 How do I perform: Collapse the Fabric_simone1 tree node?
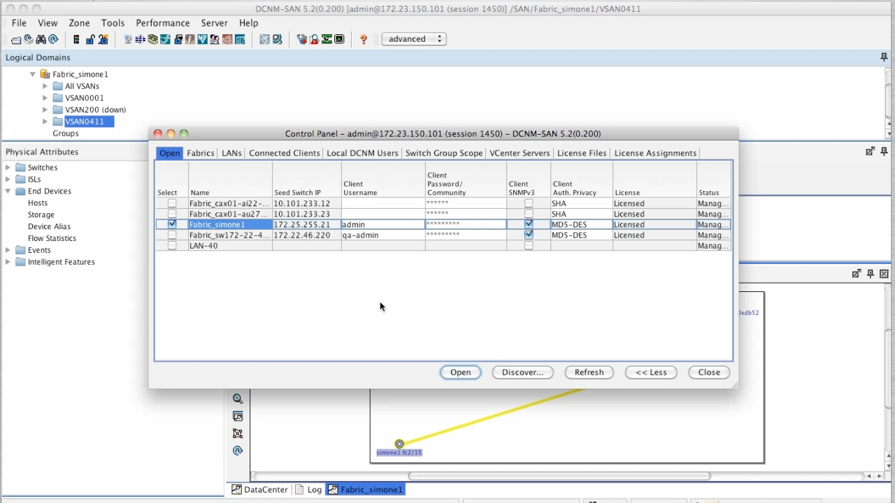(32, 74)
